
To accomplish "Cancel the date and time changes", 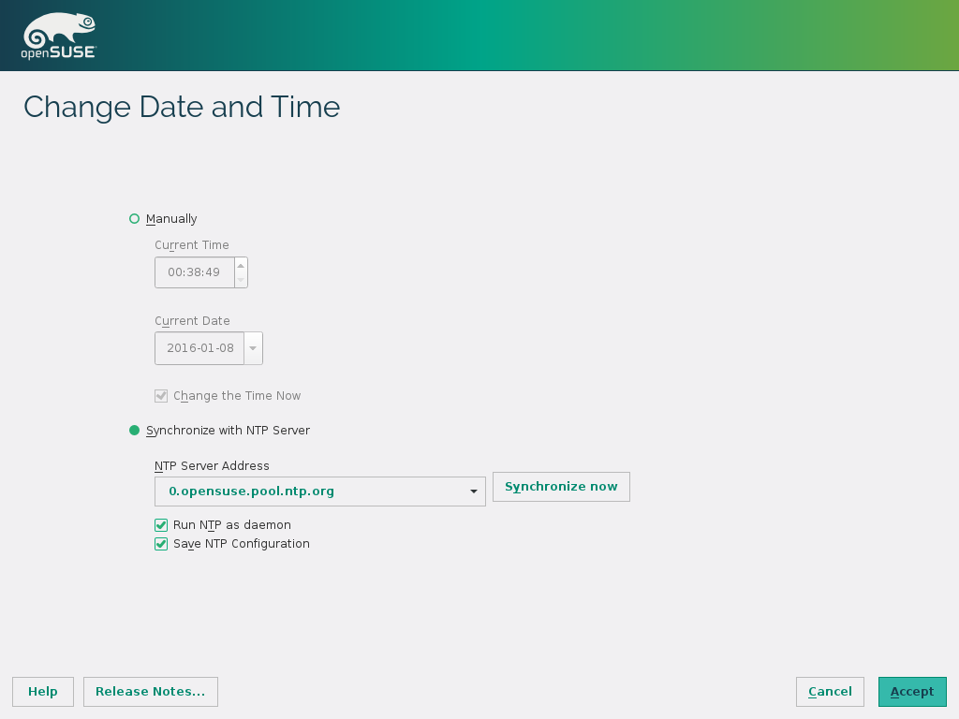I will pyautogui.click(x=830, y=692).
